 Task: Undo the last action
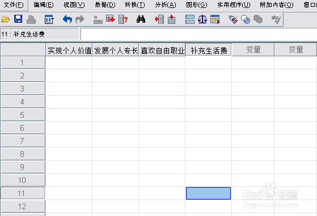67,19
